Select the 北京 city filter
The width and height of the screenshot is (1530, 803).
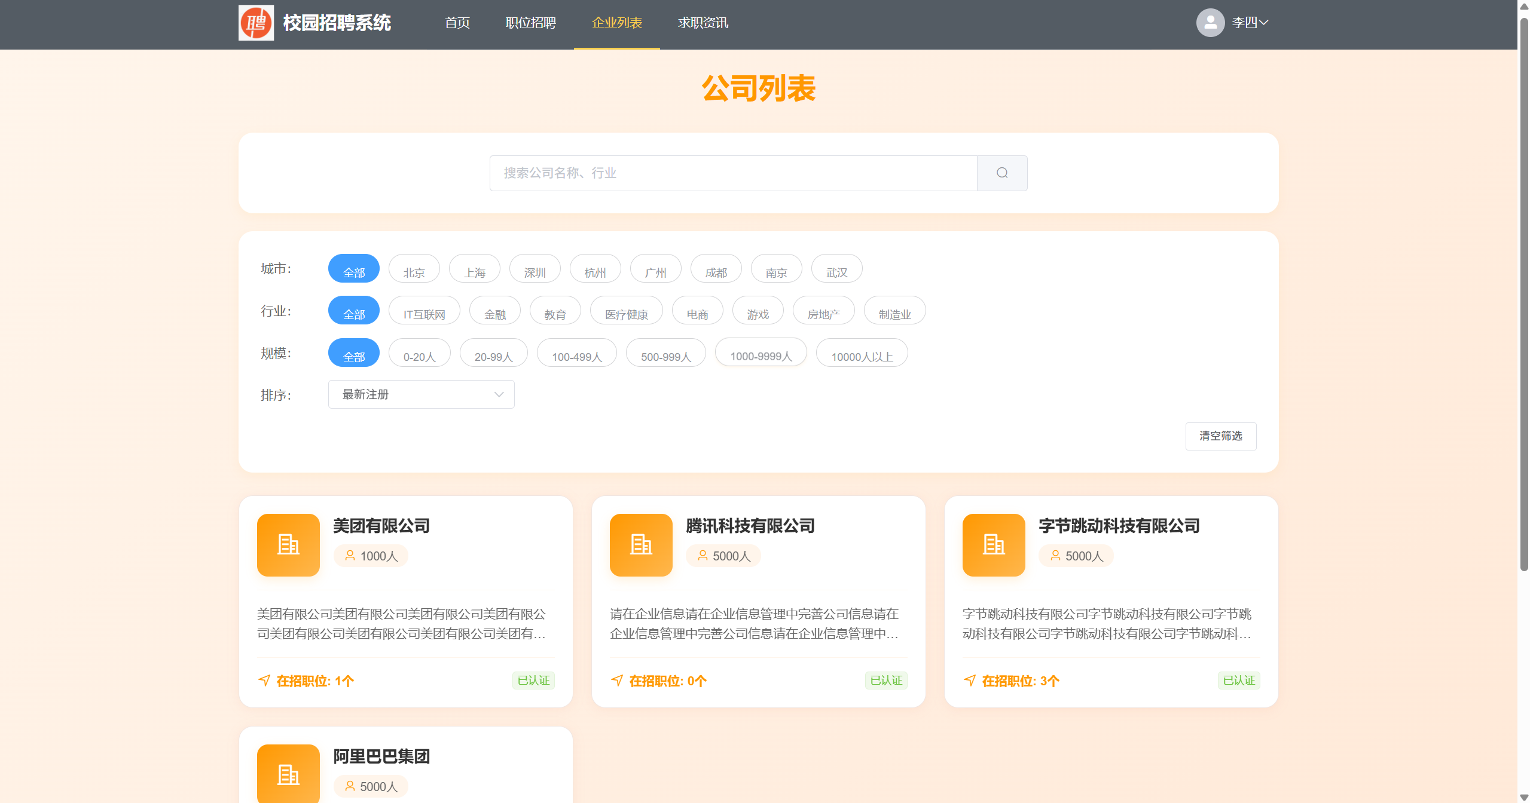414,269
